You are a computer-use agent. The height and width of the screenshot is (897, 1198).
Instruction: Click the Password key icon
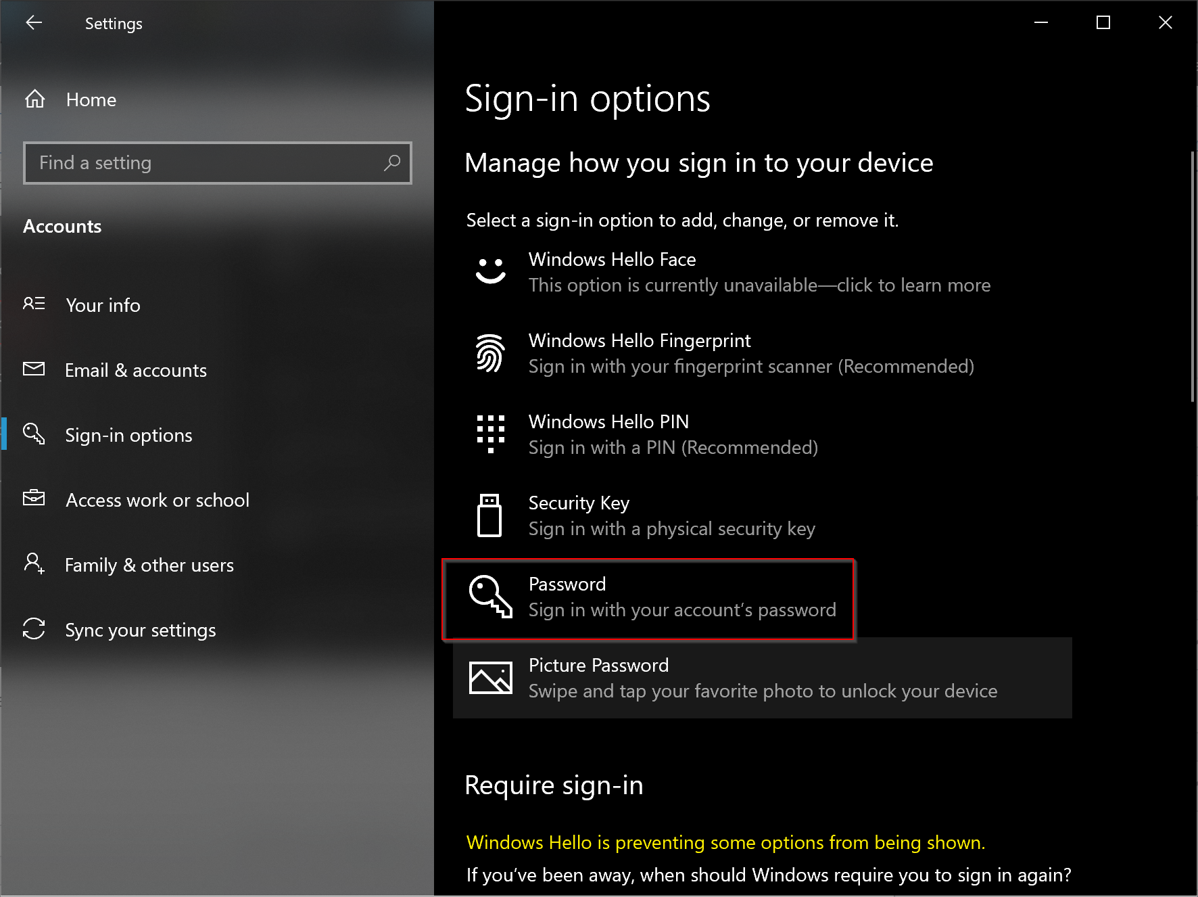491,597
